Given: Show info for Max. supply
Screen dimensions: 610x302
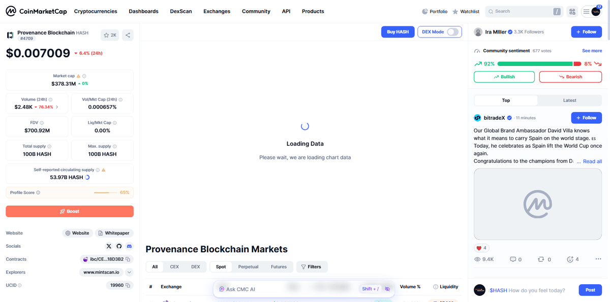Looking at the screenshot, I should (x=115, y=146).
